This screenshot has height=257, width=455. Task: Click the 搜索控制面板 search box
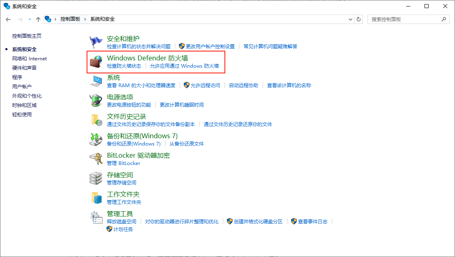pos(408,19)
